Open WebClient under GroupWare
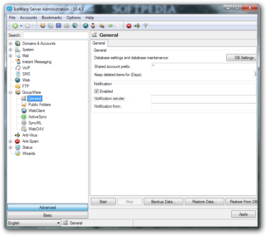 coord(37,111)
